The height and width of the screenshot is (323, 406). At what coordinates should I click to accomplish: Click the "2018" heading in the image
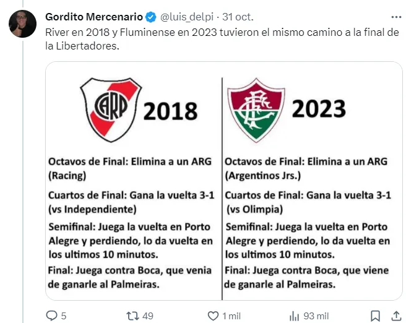170,110
